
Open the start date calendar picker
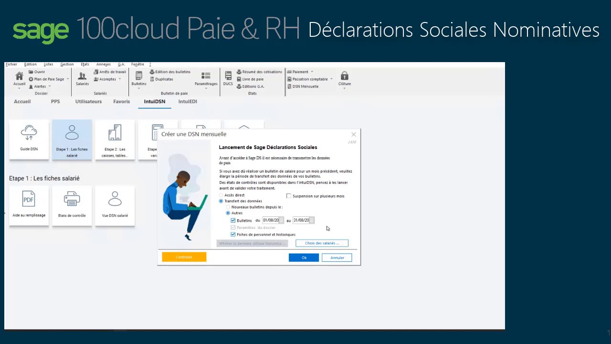click(281, 220)
